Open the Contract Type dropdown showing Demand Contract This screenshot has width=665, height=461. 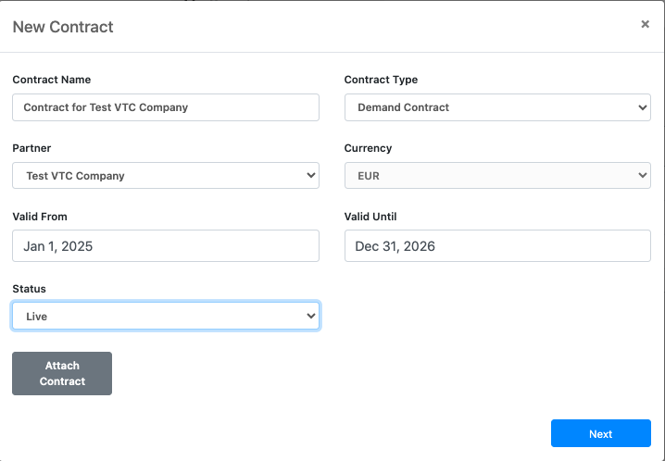(497, 107)
